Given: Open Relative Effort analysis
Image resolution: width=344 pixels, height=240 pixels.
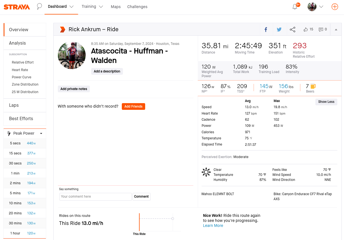Looking at the screenshot, I should pos(23,62).
